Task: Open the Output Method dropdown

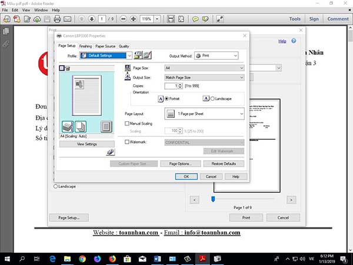Action: pyautogui.click(x=216, y=56)
